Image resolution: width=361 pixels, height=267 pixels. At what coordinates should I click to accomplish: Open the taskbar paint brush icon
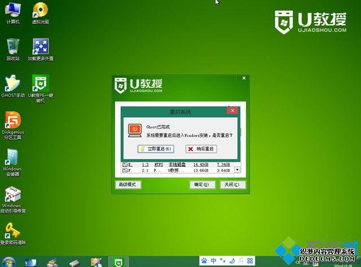point(52,262)
